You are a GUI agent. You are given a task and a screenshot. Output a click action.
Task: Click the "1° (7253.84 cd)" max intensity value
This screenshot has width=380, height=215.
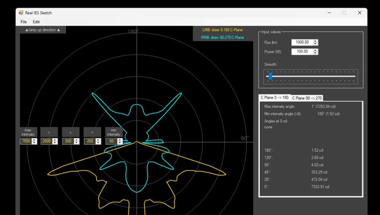[x=323, y=106]
